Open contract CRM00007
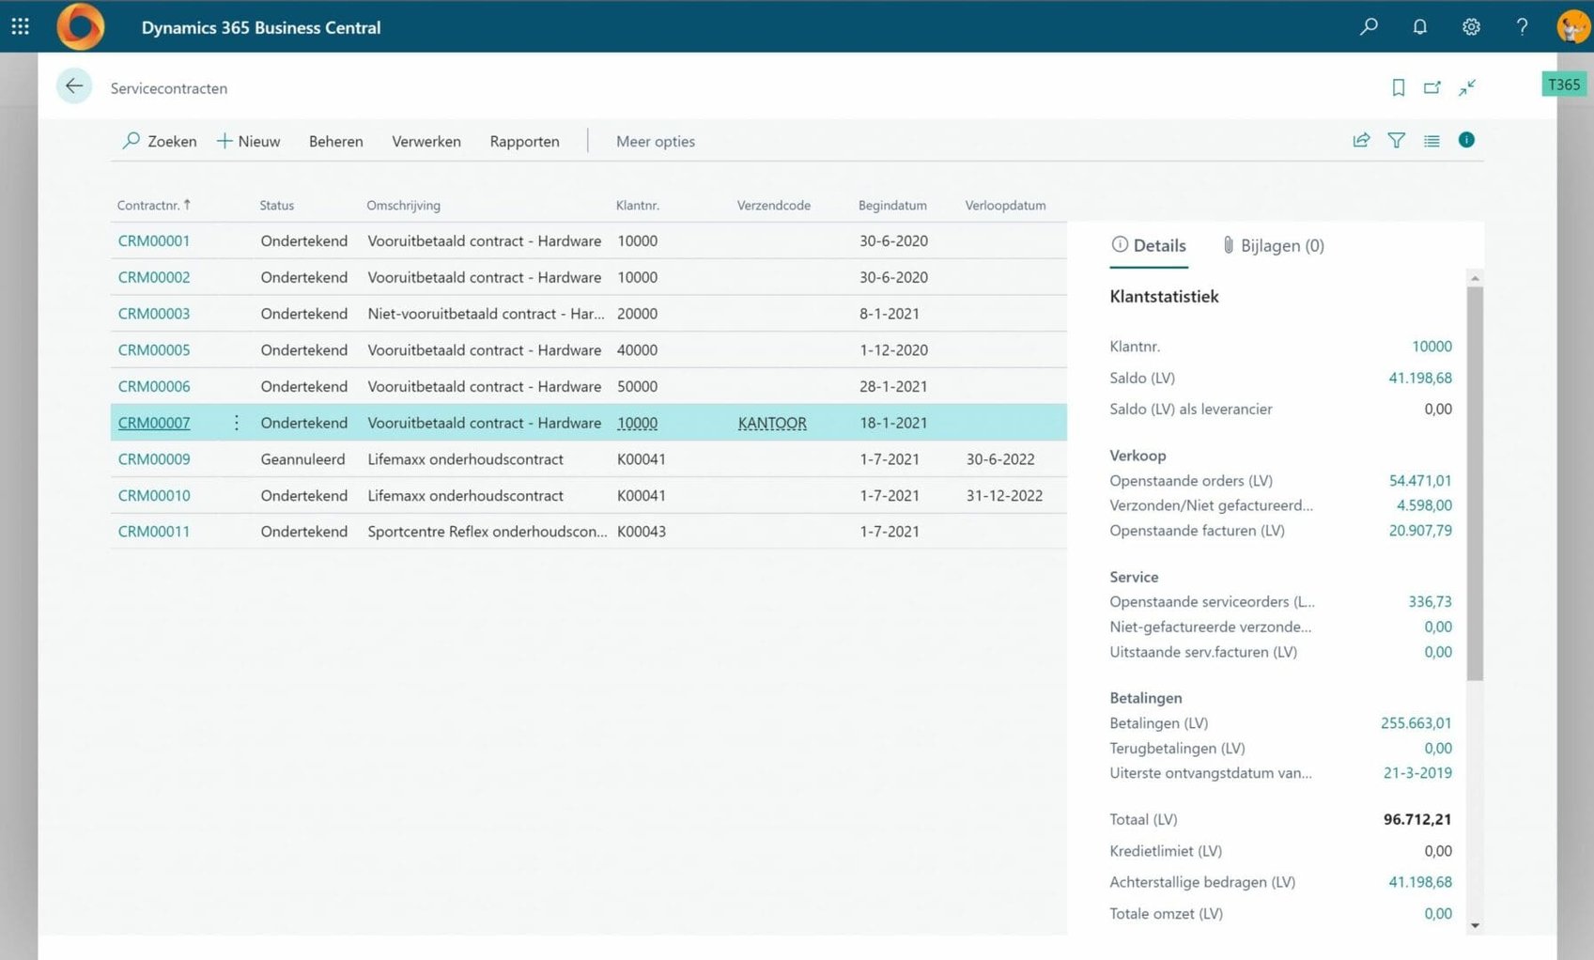The height and width of the screenshot is (960, 1594). [154, 423]
